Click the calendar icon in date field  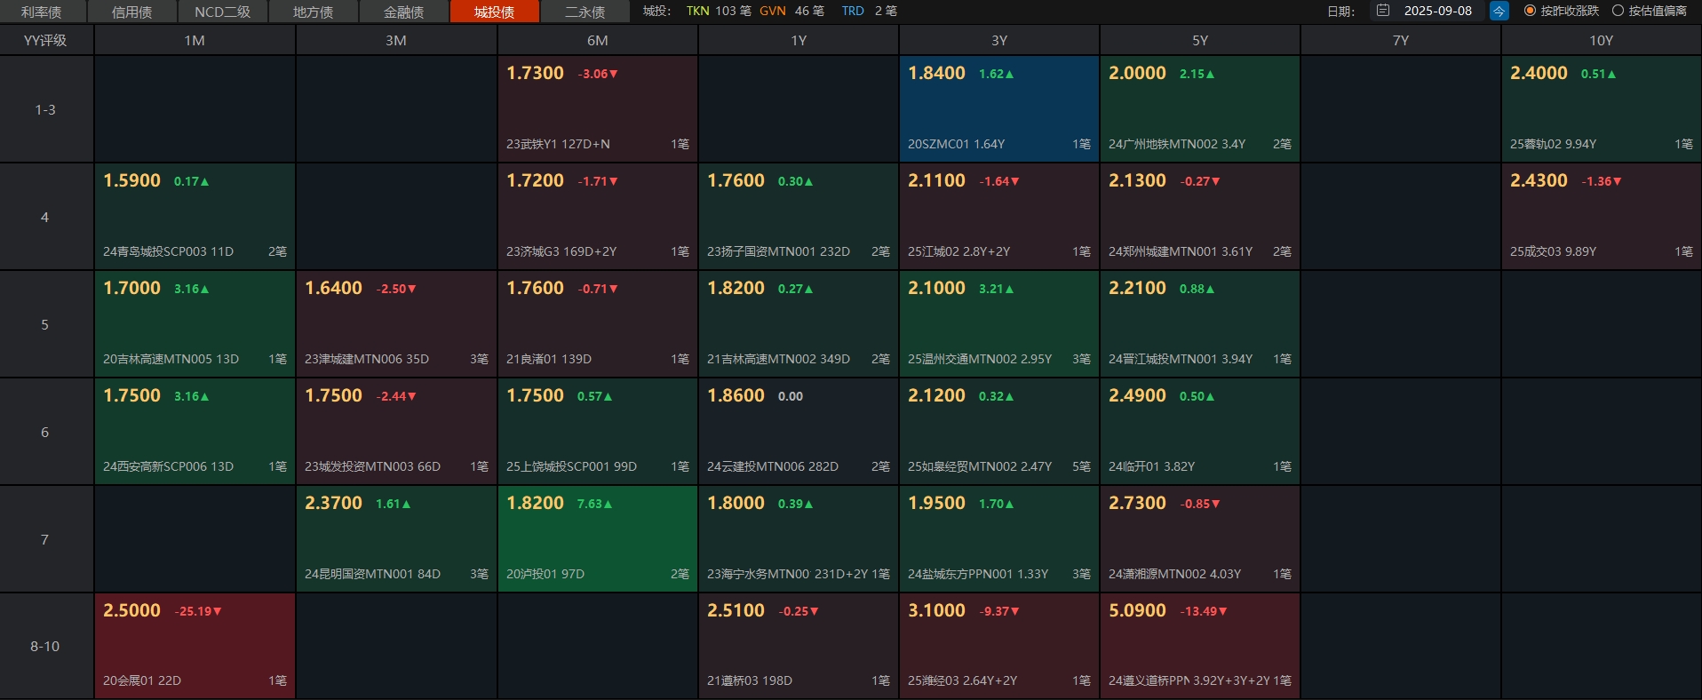click(x=1382, y=11)
